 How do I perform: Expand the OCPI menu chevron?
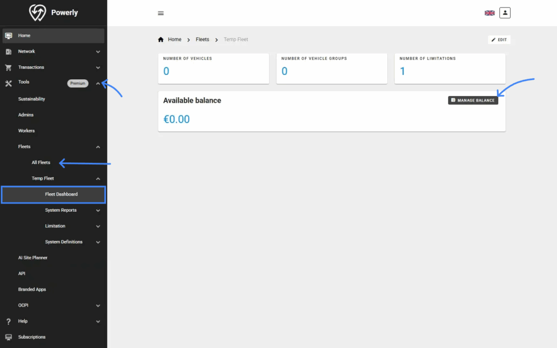[98, 306]
